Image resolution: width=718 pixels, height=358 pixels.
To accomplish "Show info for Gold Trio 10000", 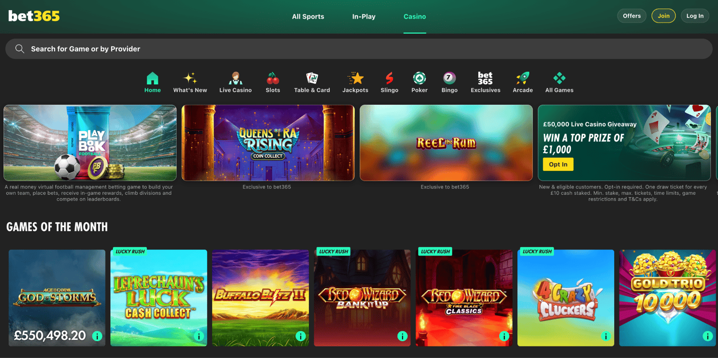I will (707, 336).
